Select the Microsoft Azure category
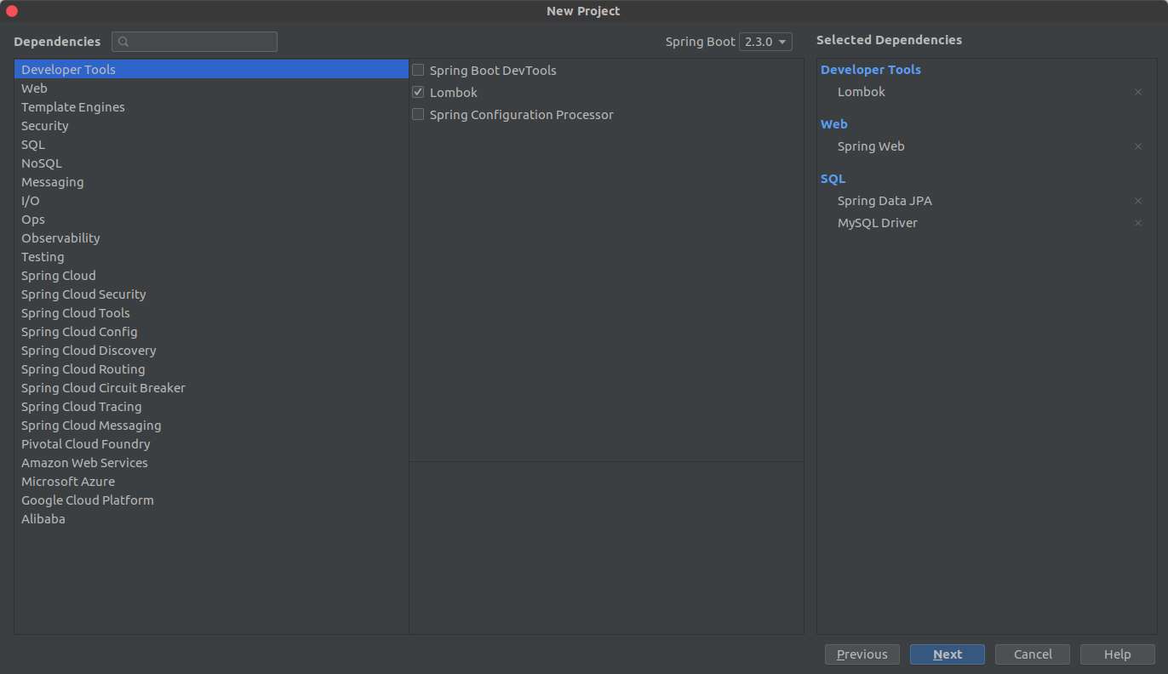 click(211, 482)
